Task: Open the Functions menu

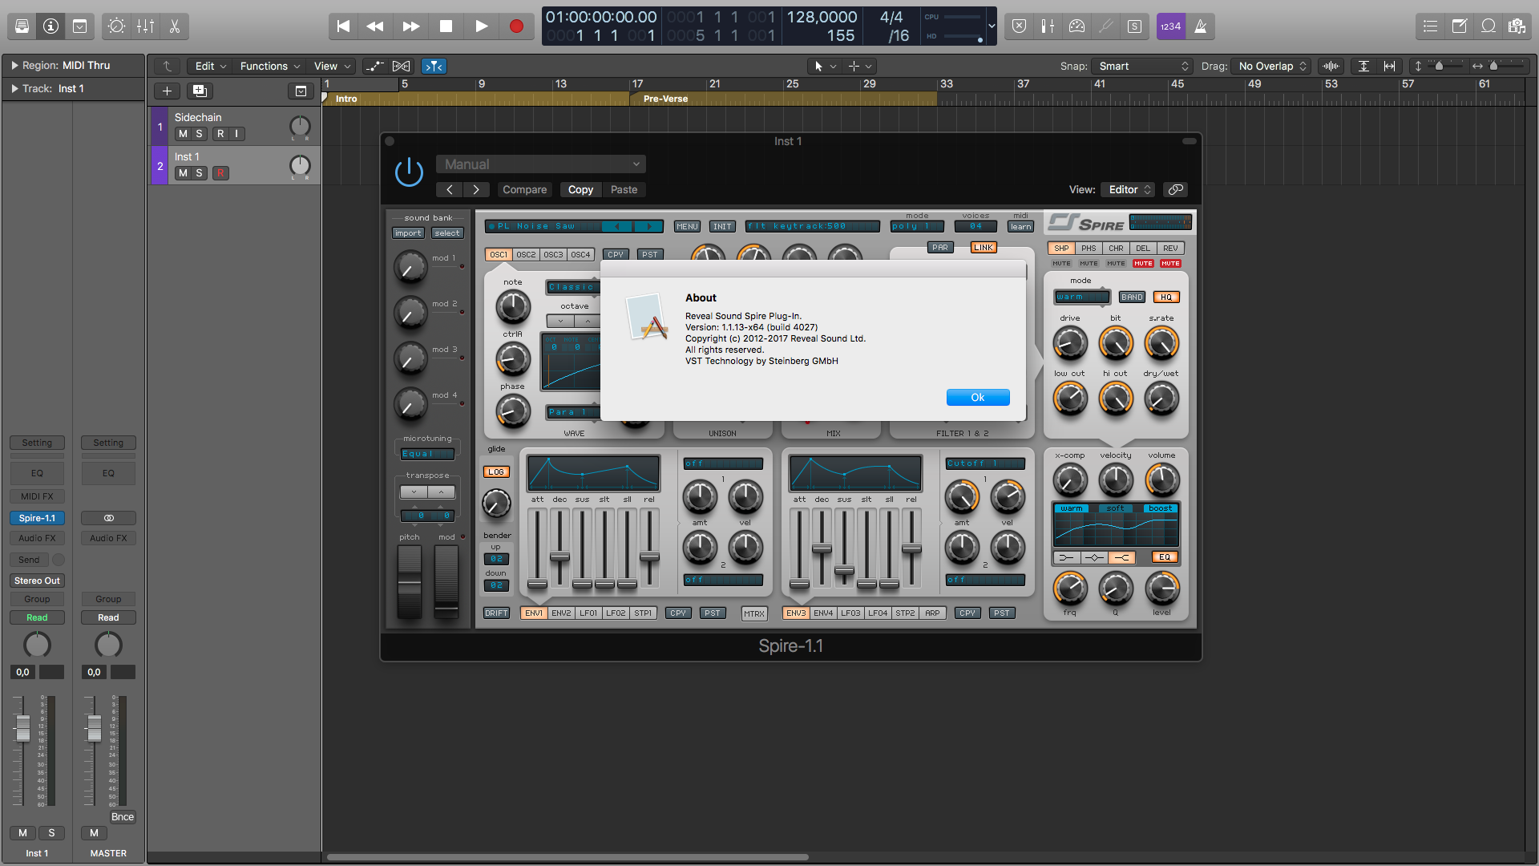Action: coord(269,67)
